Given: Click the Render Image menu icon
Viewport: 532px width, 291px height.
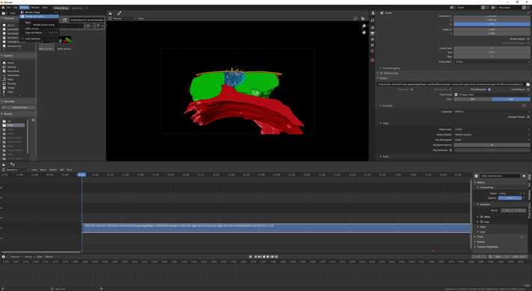Looking at the screenshot, I should (22, 12).
